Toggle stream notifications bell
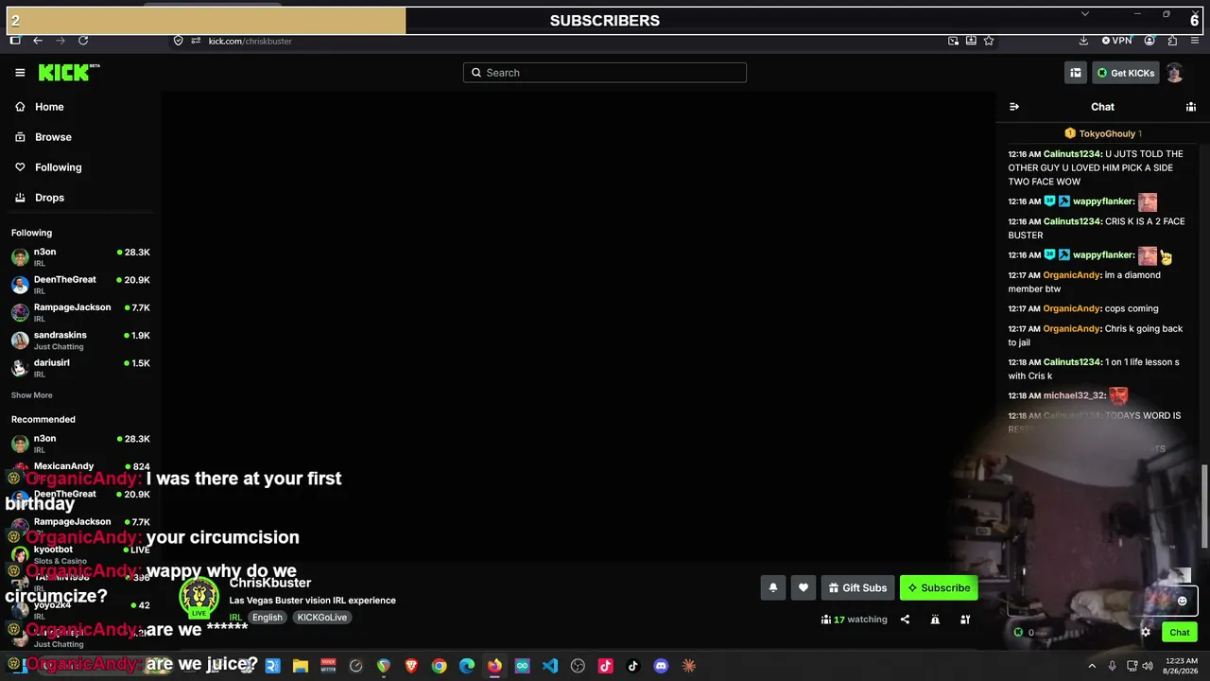Image resolution: width=1210 pixels, height=681 pixels. point(773,588)
